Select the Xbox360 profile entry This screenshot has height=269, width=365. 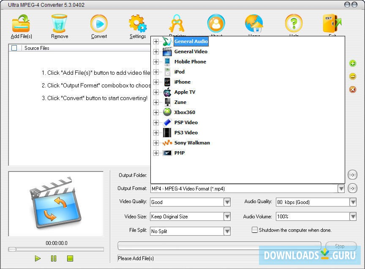coord(184,112)
